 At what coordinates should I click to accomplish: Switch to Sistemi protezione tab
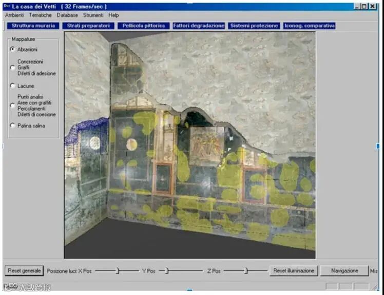(x=254, y=26)
